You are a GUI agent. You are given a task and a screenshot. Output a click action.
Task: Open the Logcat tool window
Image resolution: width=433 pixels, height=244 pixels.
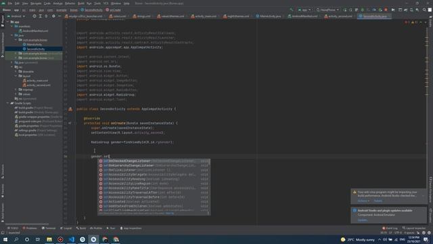click(x=66, y=228)
